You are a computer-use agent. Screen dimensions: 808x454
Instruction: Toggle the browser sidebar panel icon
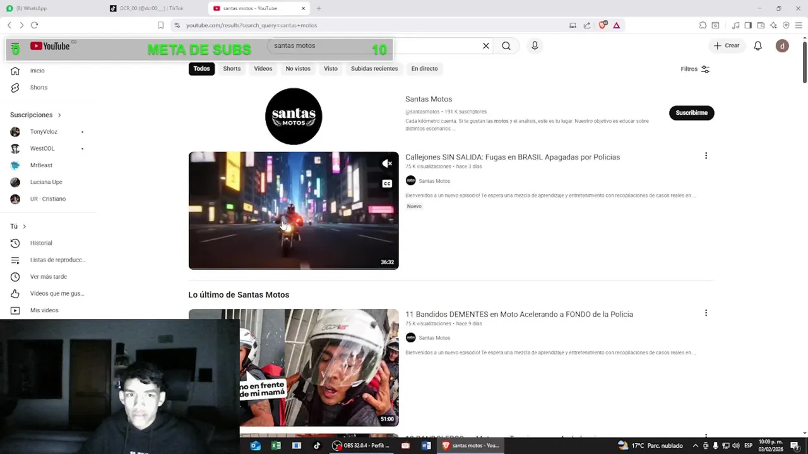[748, 25]
